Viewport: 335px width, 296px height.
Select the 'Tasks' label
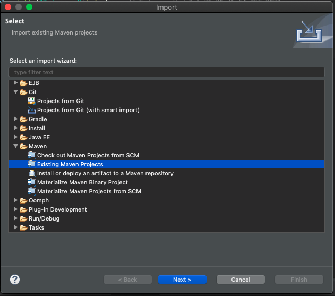tap(36, 227)
